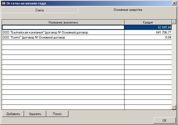Click the Название аналитики column header
This screenshot has width=178, height=125.
63,22
